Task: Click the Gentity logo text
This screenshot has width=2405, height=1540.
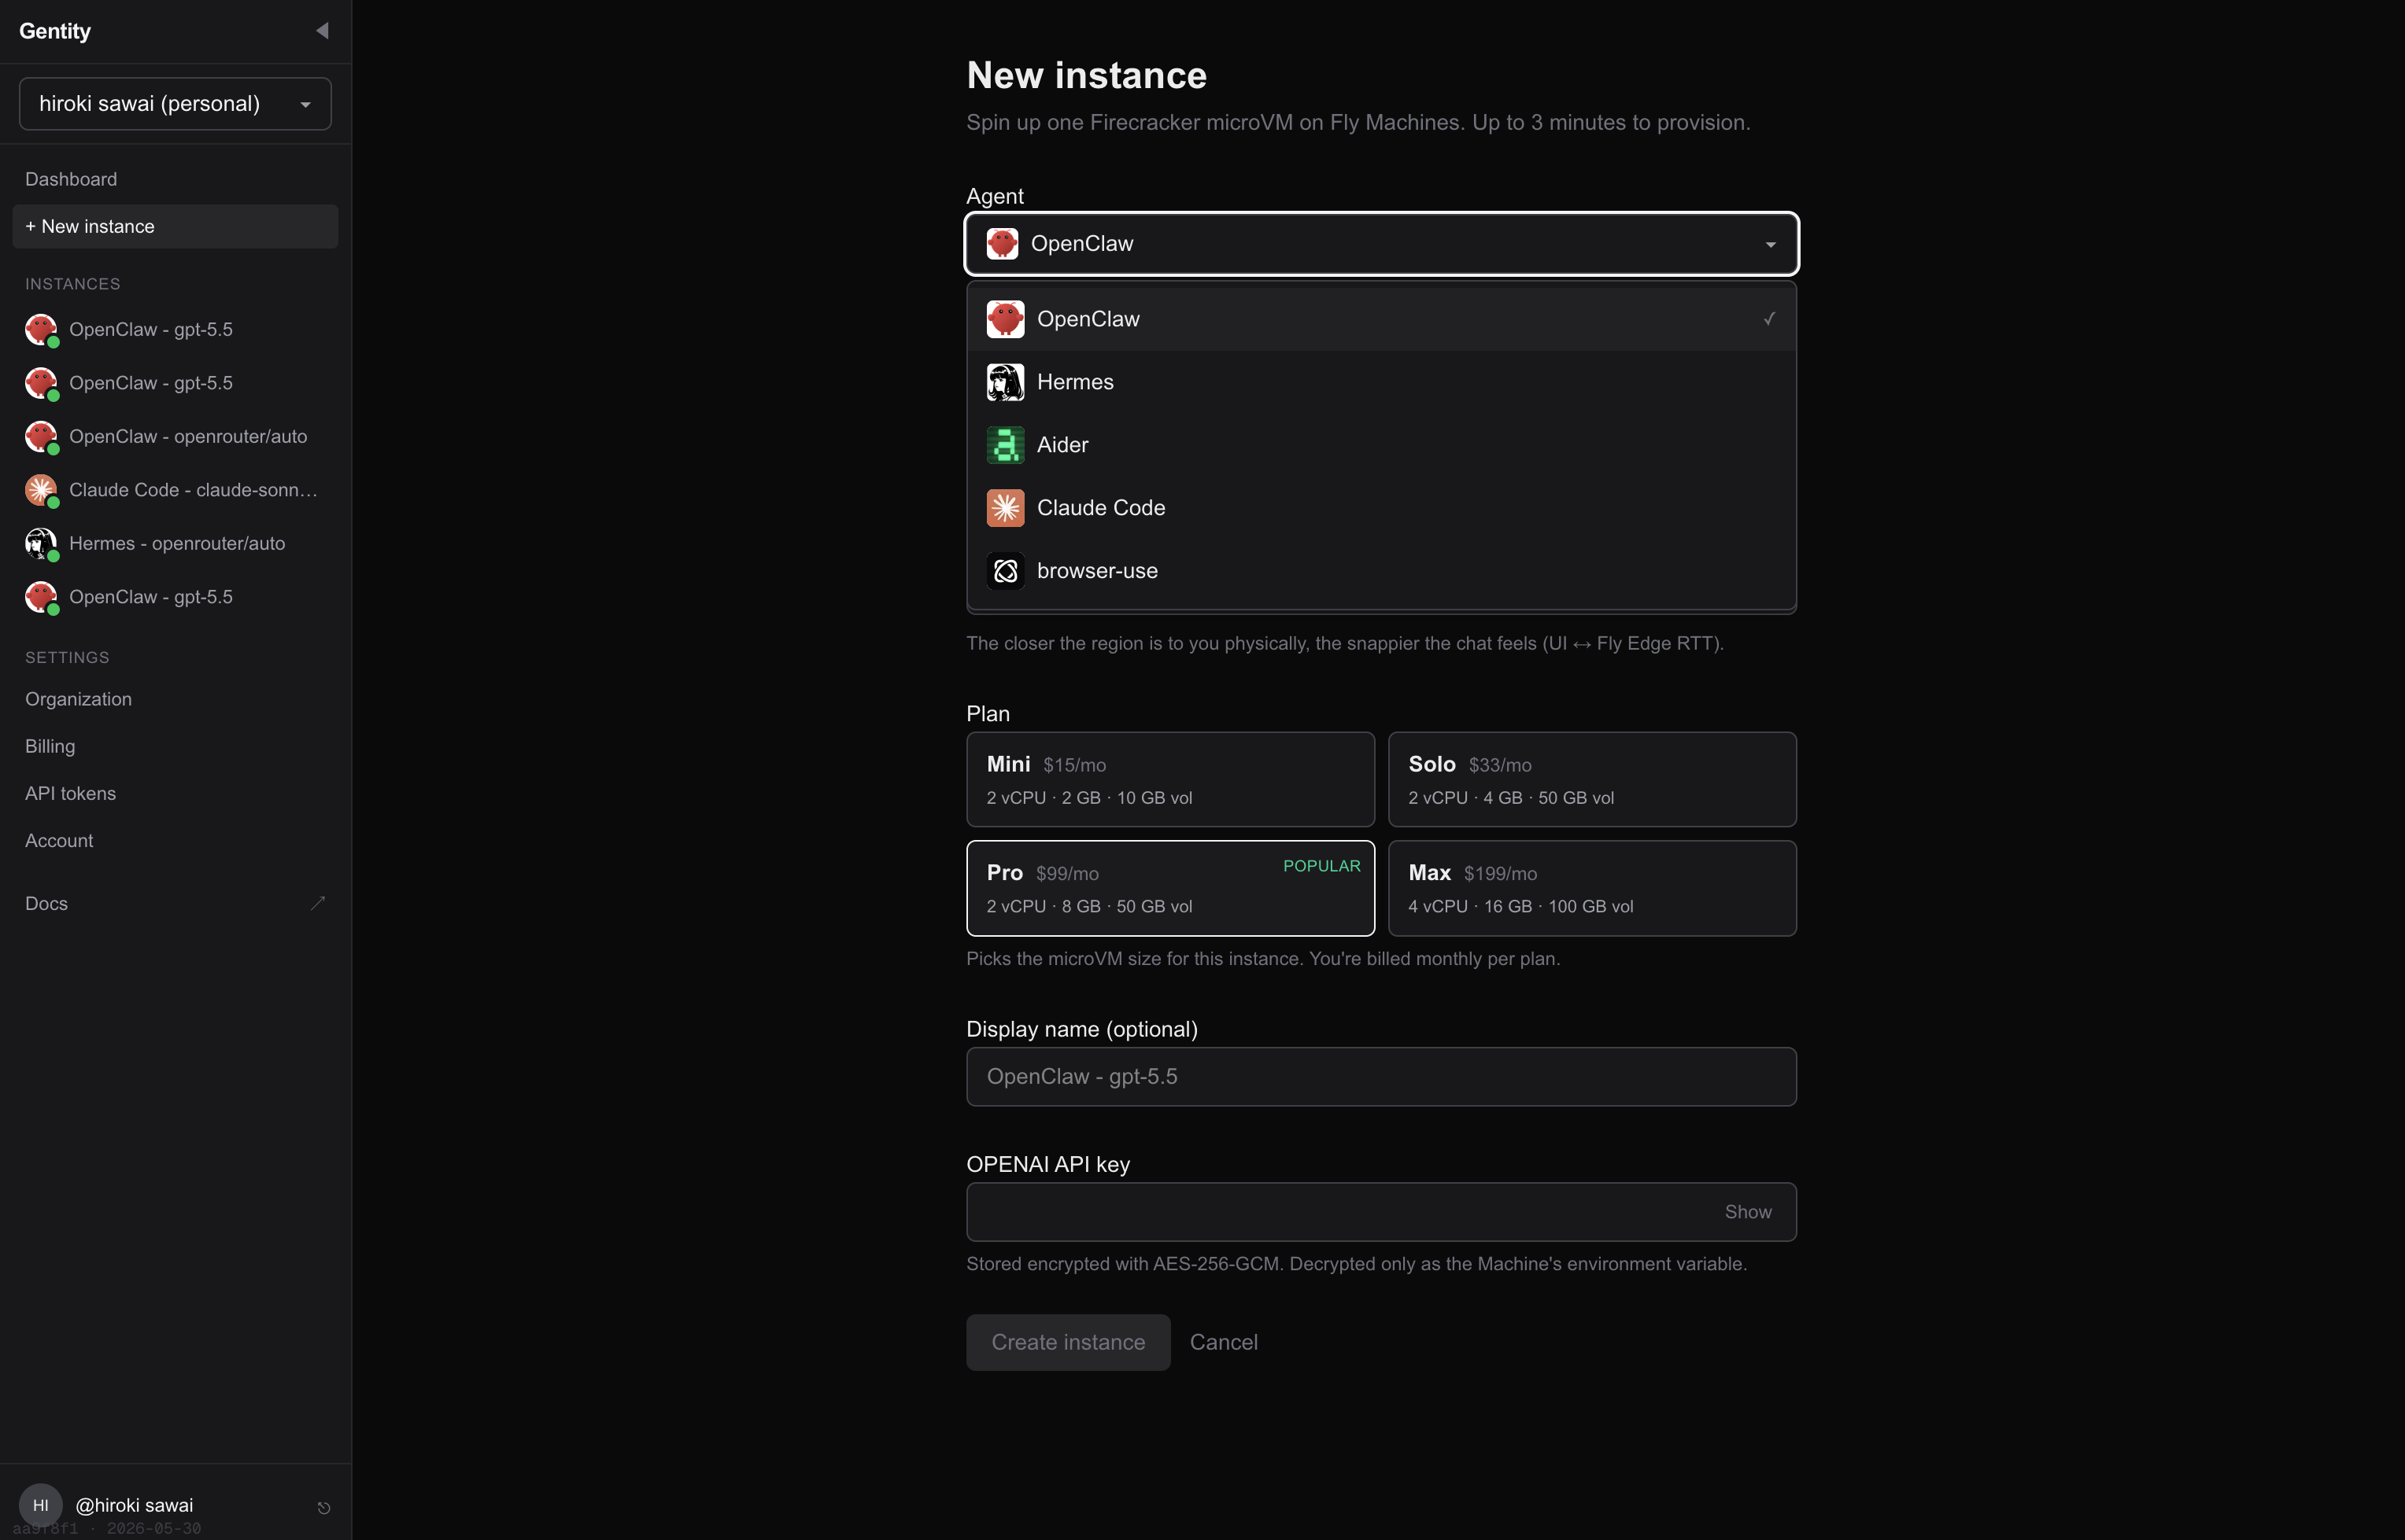Action: pos(55,31)
